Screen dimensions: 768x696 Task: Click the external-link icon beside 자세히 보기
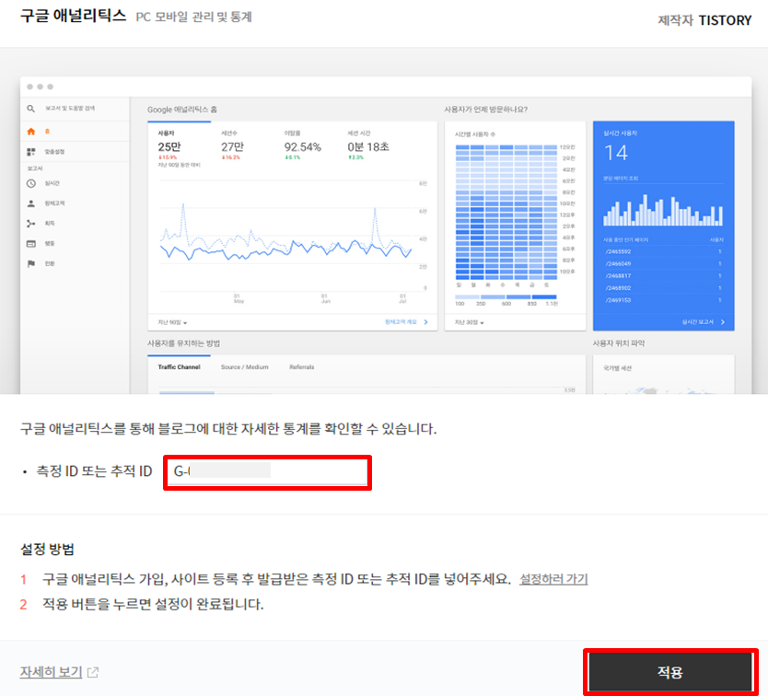[93, 672]
